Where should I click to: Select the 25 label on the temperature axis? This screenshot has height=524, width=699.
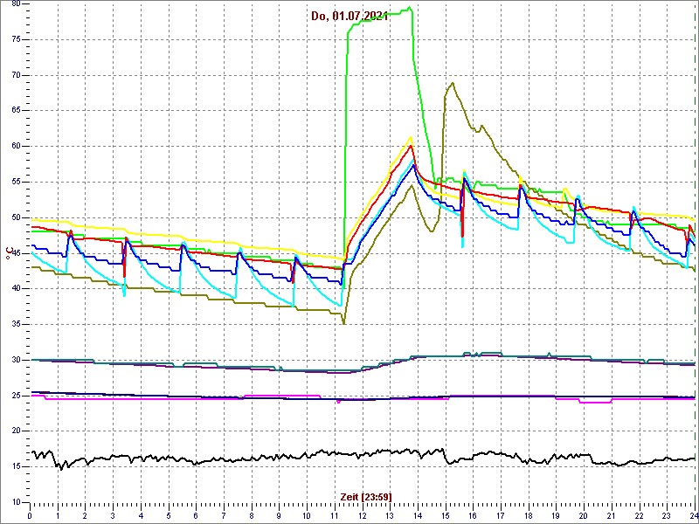[x=15, y=396]
